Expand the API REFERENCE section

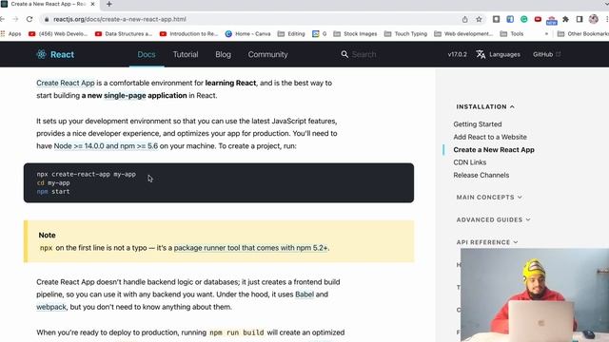coord(487,242)
